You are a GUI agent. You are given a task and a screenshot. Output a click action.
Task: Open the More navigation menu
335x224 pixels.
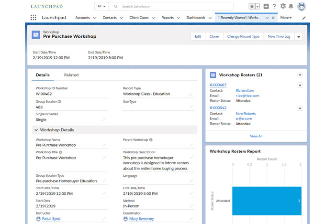point(286,18)
